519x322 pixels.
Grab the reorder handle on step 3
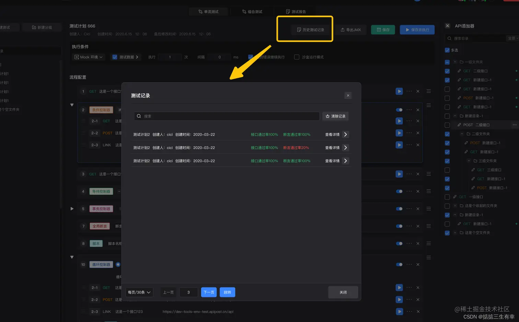pyautogui.click(x=429, y=174)
